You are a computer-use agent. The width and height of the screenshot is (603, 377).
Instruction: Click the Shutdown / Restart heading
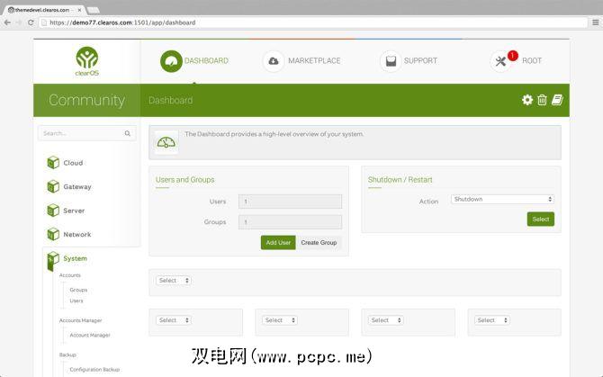400,179
